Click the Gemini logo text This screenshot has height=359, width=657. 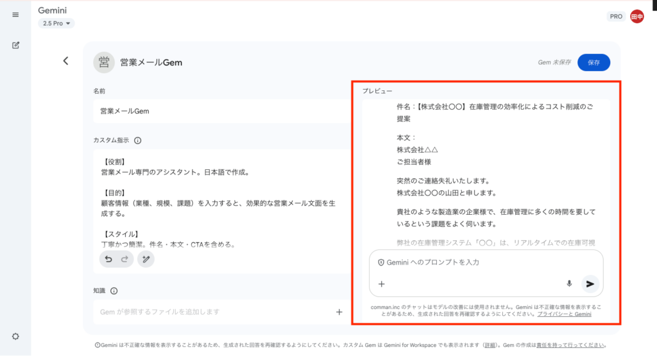pyautogui.click(x=52, y=10)
